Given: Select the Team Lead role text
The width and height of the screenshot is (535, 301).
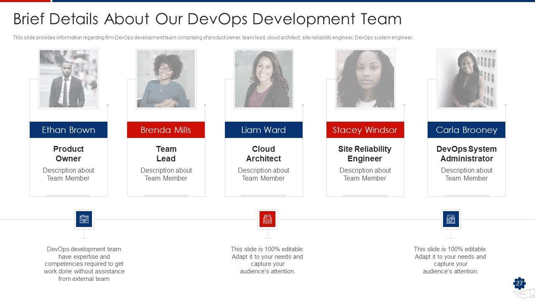Looking at the screenshot, I should tap(166, 154).
